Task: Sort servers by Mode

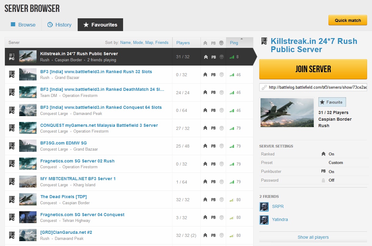Action: click(138, 43)
